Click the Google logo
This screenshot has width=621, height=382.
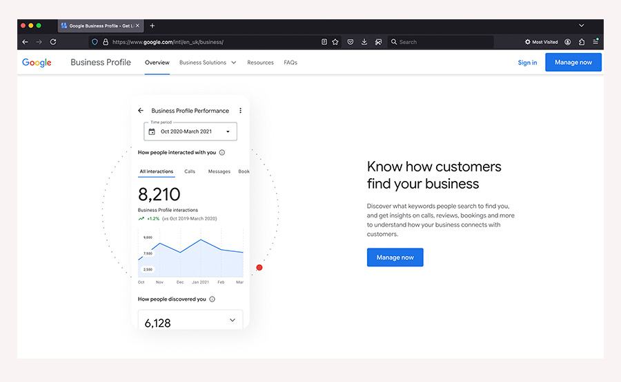(x=37, y=63)
